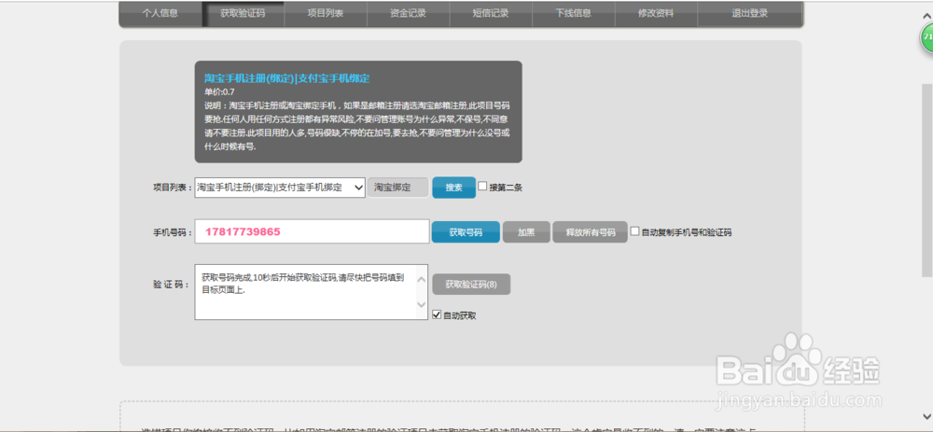
Task: Uncheck the 自动获取 checkbox
Action: click(x=437, y=314)
